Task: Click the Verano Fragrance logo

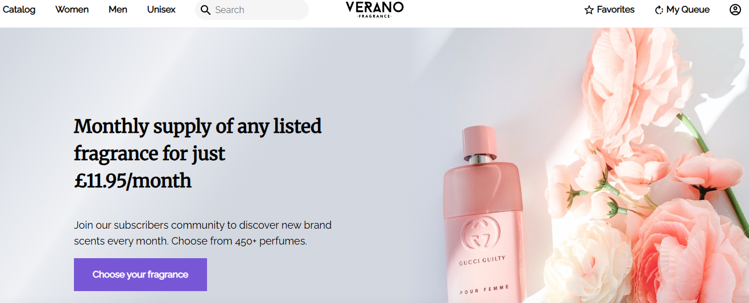Action: (x=374, y=9)
